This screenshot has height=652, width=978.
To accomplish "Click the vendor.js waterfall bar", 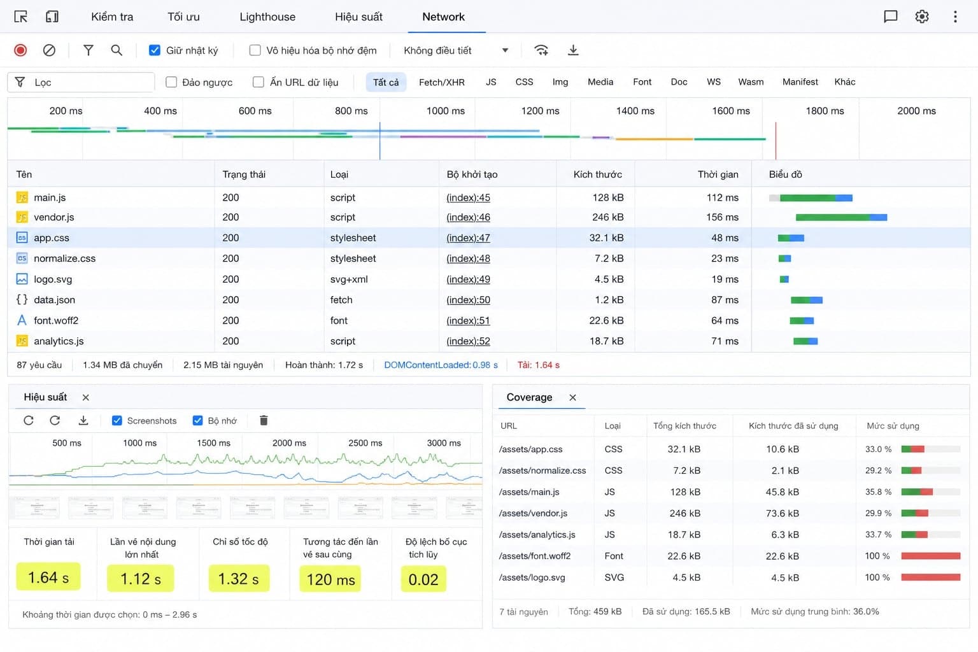I will 841,217.
